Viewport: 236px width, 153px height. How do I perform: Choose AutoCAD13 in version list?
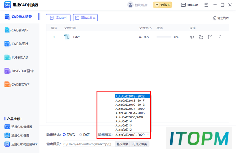(132, 125)
